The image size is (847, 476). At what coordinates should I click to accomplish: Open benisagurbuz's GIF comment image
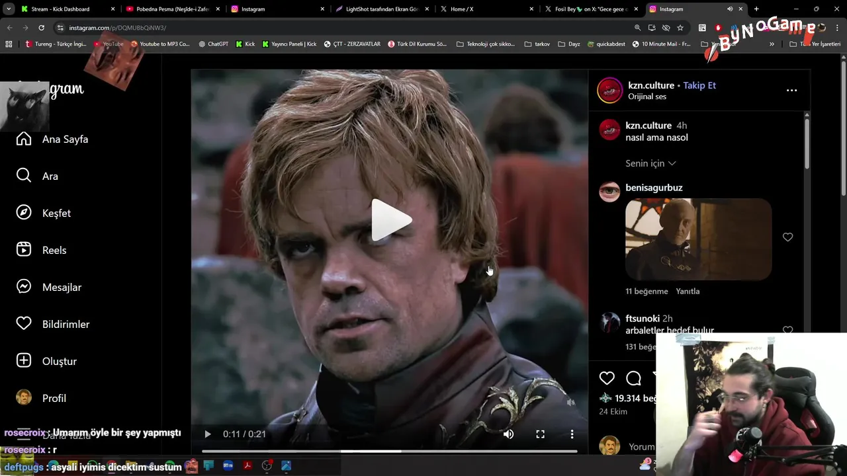[698, 239]
